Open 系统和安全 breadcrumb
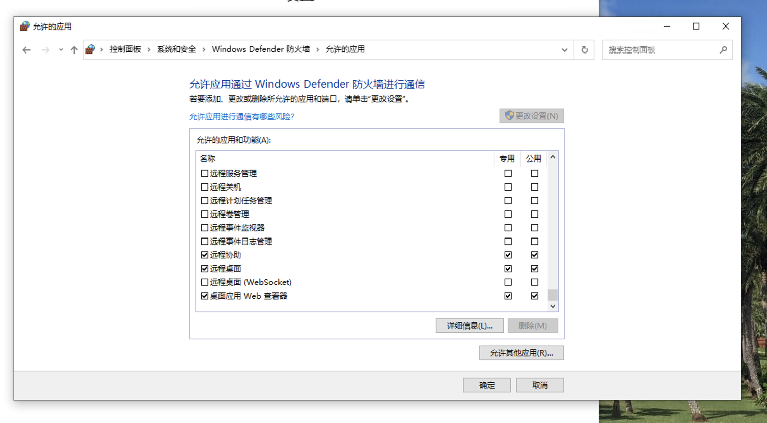The image size is (767, 423). (176, 49)
